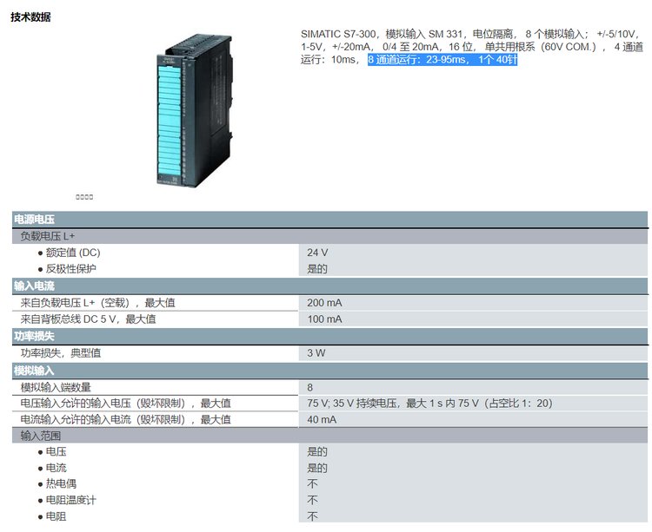Click the 200 mA value cell
The width and height of the screenshot is (652, 532).
click(324, 303)
